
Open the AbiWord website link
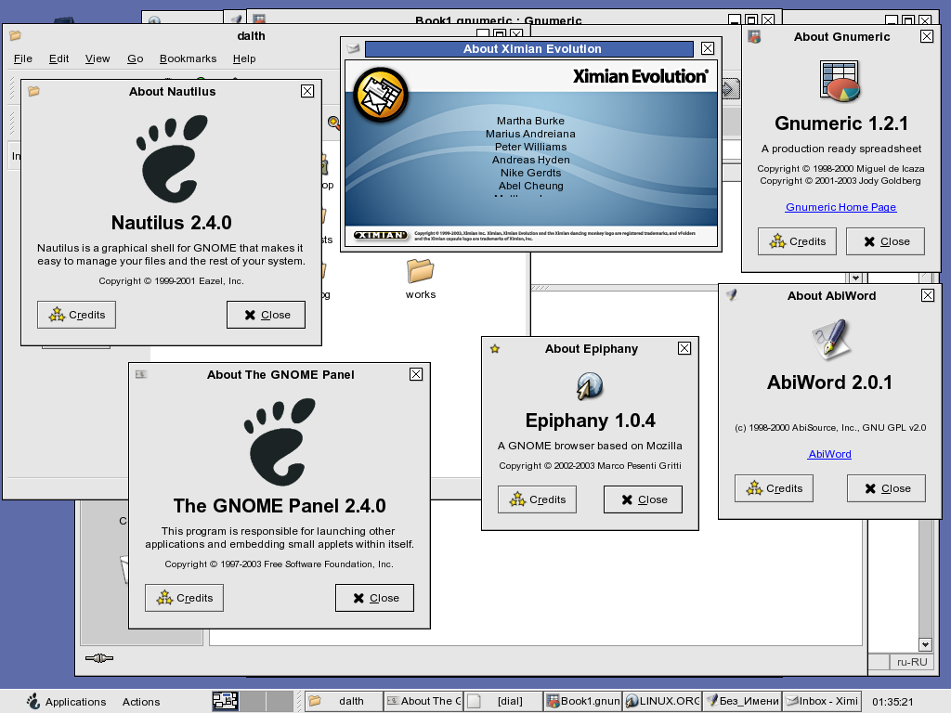coord(829,453)
